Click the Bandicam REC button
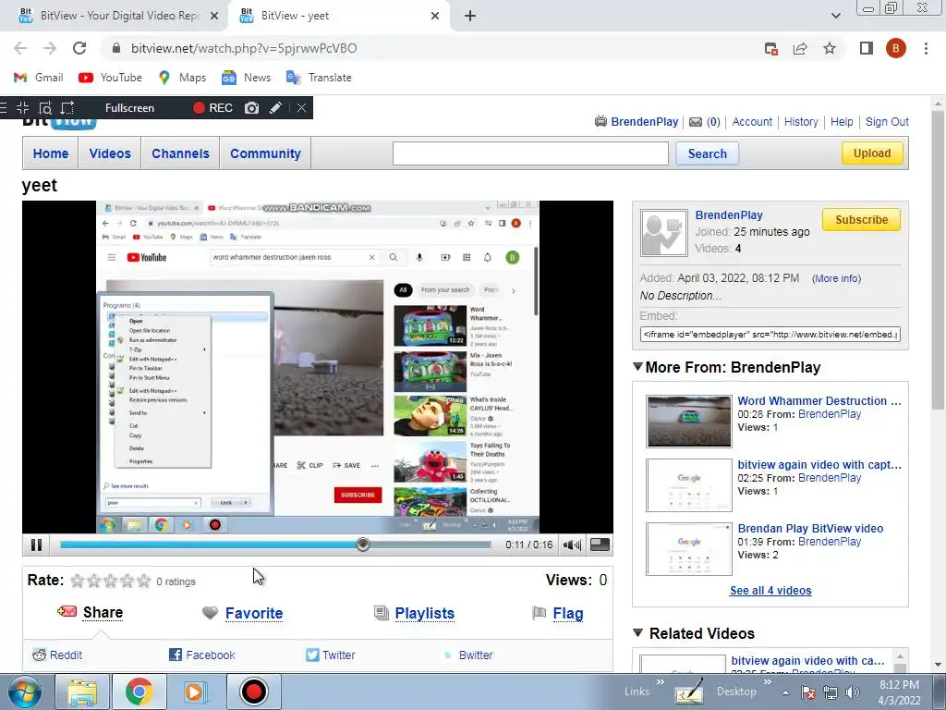946x710 pixels. [x=212, y=108]
